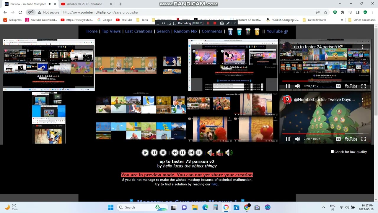Stop all videos with the stop button
This screenshot has width=378, height=213.
point(163,153)
